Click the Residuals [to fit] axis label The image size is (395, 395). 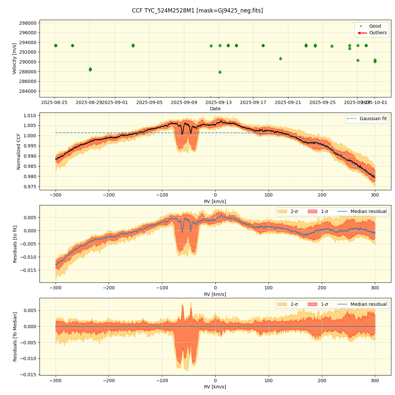(15, 244)
